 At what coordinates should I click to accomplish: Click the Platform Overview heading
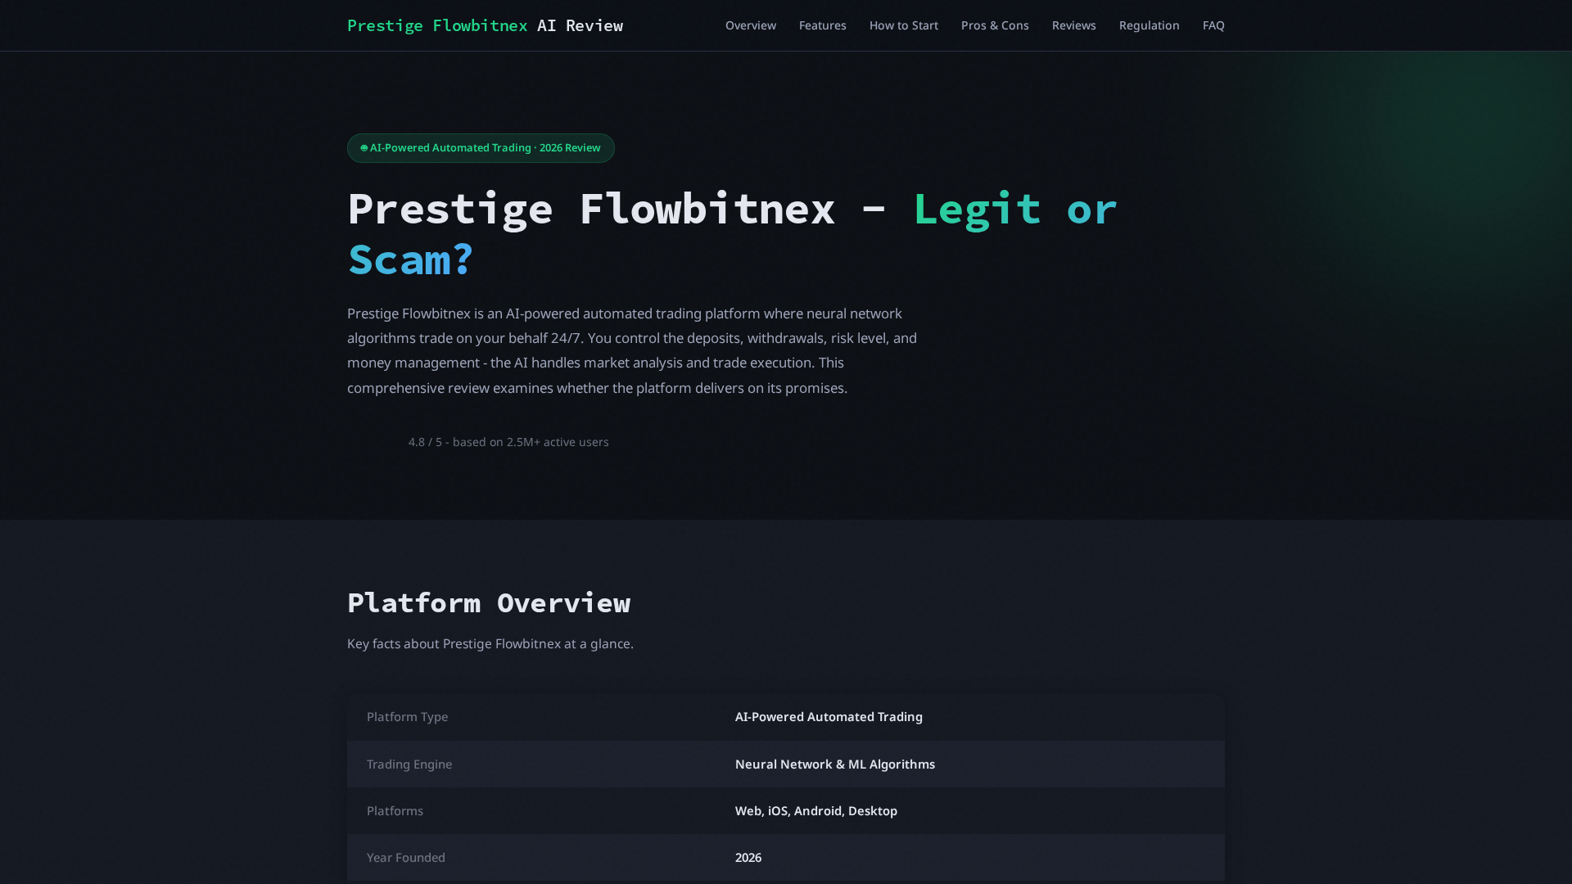(x=489, y=602)
